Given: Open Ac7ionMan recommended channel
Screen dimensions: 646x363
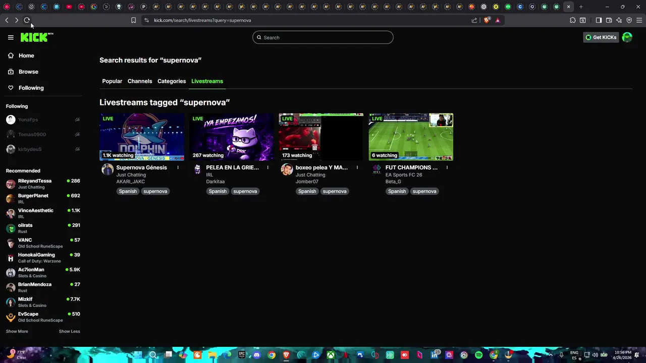Looking at the screenshot, I should [43, 272].
